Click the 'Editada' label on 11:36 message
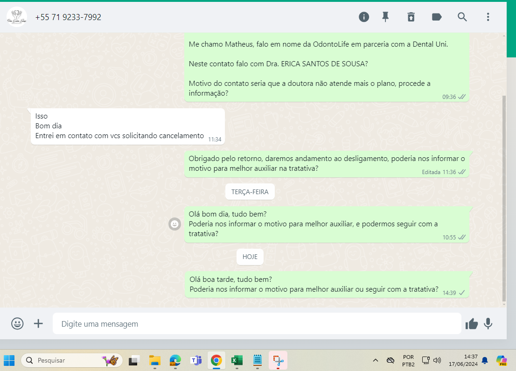The image size is (516, 371). (431, 172)
